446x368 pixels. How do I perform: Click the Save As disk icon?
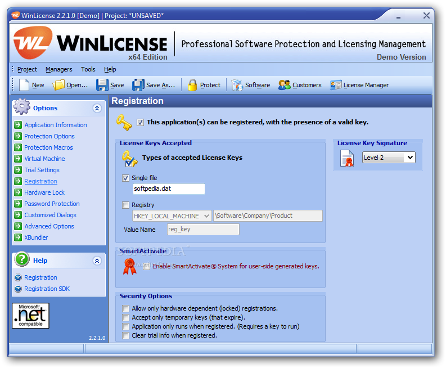(x=138, y=85)
